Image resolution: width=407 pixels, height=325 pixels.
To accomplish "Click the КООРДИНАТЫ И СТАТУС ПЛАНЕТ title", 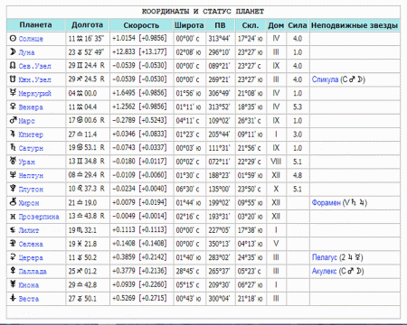I will [x=203, y=12].
